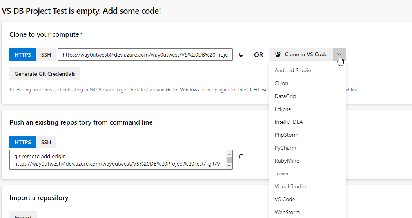Click Generate Git Credentials
Image resolution: width=412 pixels, height=218 pixels.
pos(45,74)
